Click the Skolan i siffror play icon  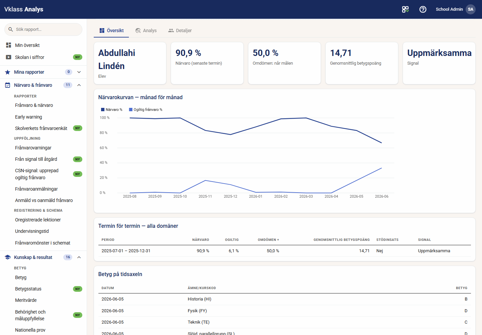tap(9, 57)
